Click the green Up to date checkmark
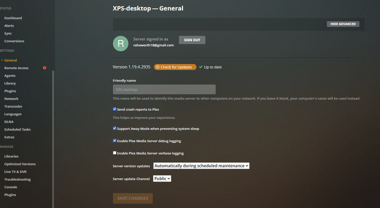This screenshot has width=380, height=208. [x=201, y=67]
